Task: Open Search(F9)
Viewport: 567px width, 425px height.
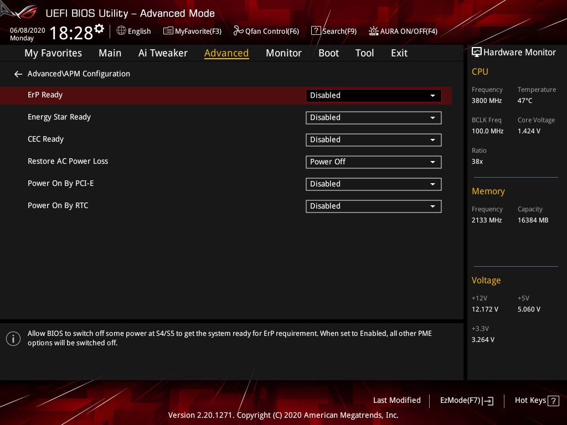Action: click(x=334, y=31)
